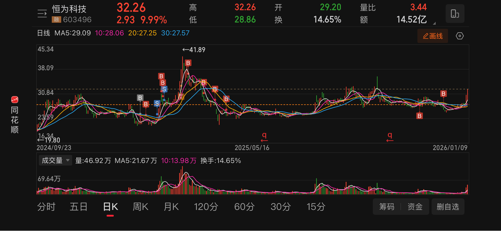The width and height of the screenshot is (501, 231).
Task: Select blue S marker next to gray B
Action: pos(157,103)
